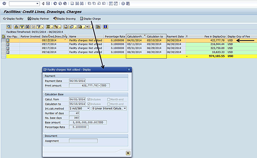Close the Facility charges dialog via title X
This screenshot has width=257, height=158.
(129, 70)
